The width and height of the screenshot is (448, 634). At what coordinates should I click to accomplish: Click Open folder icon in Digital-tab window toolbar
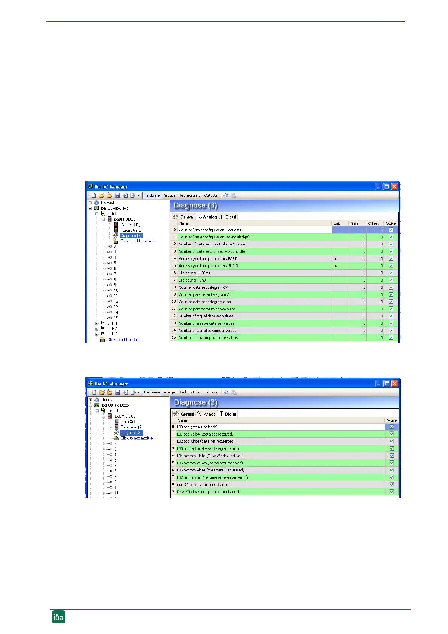(x=102, y=392)
